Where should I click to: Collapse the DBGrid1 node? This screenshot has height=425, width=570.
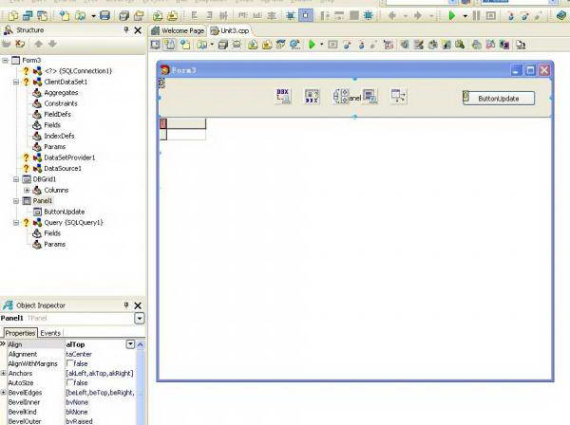point(16,179)
